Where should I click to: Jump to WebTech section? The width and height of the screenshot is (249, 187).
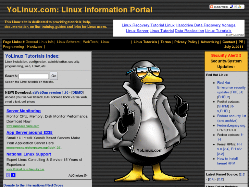tap(90, 42)
